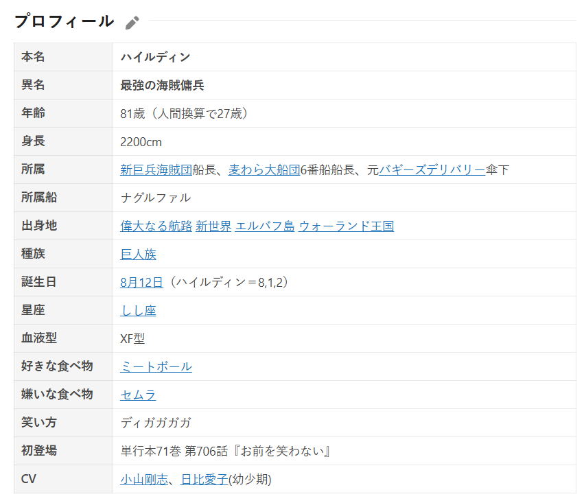Image resolution: width=584 pixels, height=503 pixels.
Task: Select the name value ハイルディン
Action: (x=155, y=57)
